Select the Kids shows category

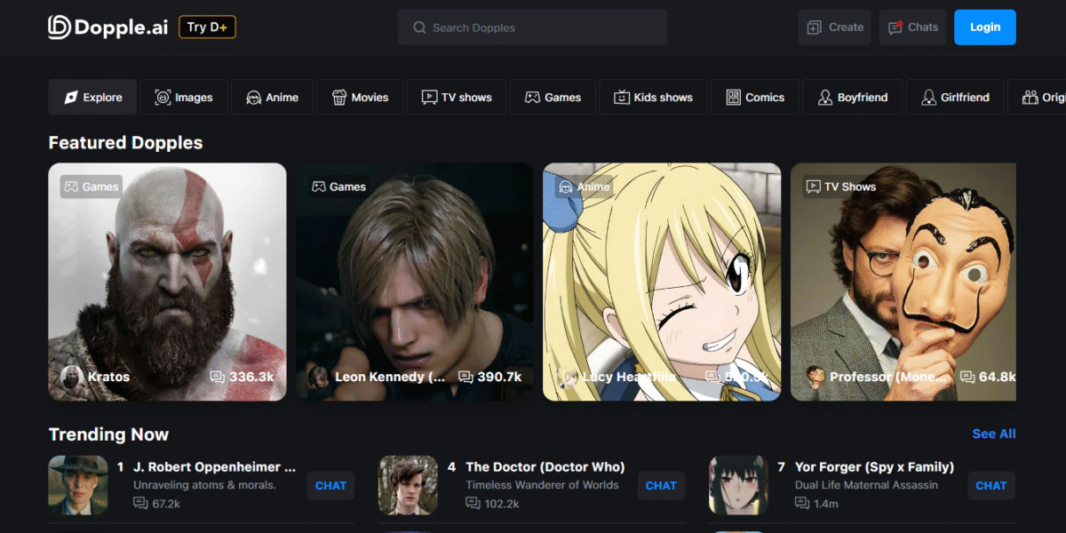point(653,98)
